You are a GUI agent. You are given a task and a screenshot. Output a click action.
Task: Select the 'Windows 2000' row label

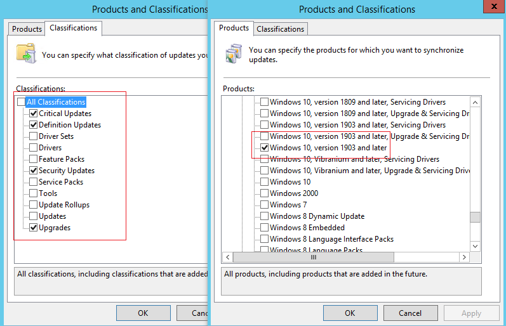[294, 193]
